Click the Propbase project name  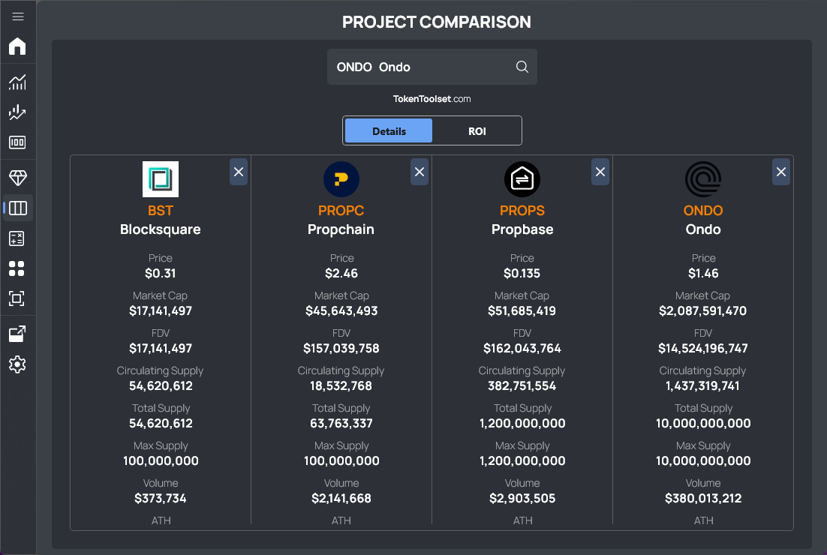click(522, 229)
